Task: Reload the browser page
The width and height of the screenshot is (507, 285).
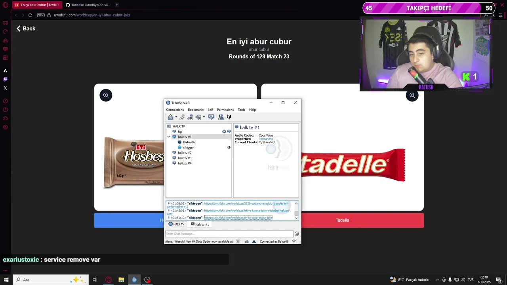Action: tap(30, 15)
